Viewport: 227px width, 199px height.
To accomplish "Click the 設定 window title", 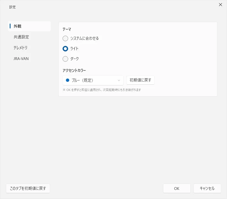I will coord(12,7).
